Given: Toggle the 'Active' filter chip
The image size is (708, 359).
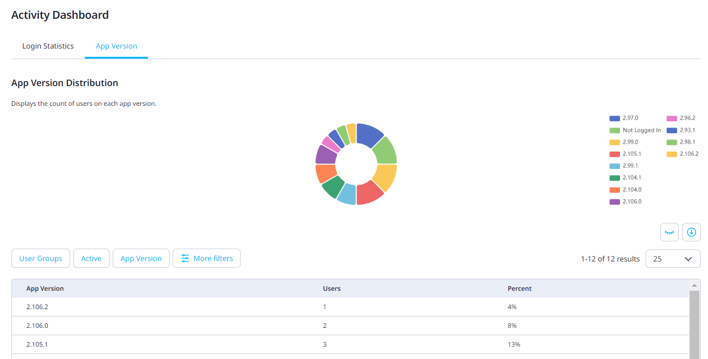Looking at the screenshot, I should pos(91,258).
